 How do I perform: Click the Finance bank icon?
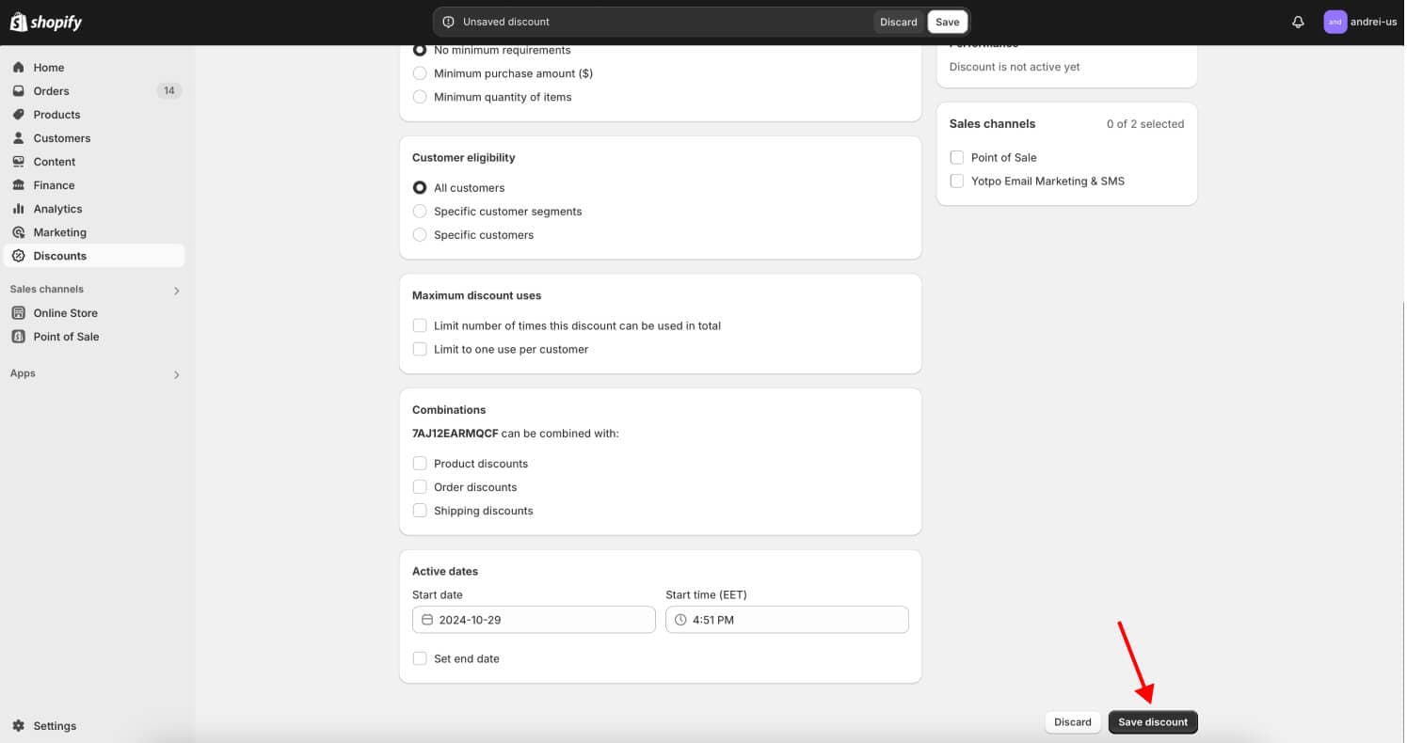coord(18,185)
